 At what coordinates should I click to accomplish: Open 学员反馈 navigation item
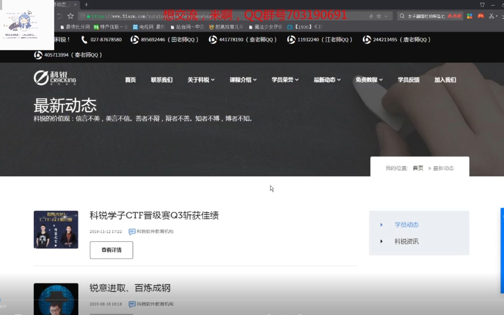(x=409, y=80)
